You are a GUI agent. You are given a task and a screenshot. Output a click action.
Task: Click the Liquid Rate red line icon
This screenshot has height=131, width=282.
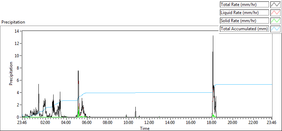(x=275, y=13)
